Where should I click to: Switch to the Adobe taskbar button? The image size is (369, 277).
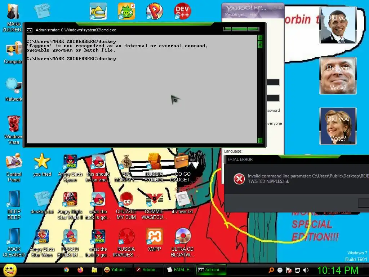click(149, 270)
